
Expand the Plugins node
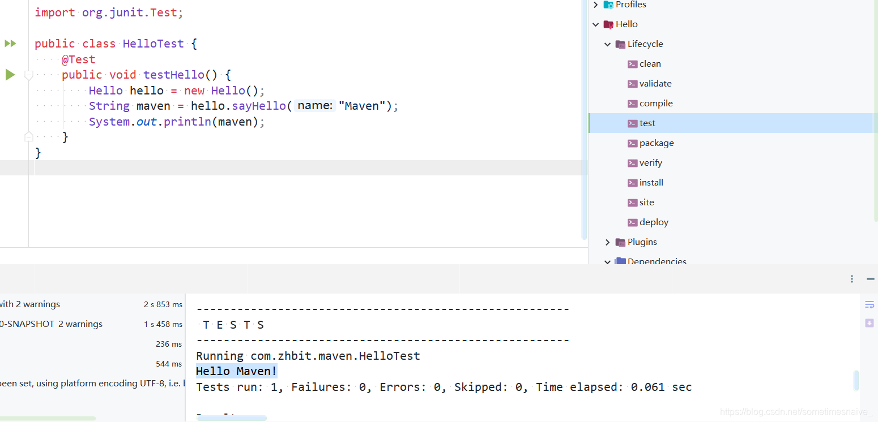[607, 242]
